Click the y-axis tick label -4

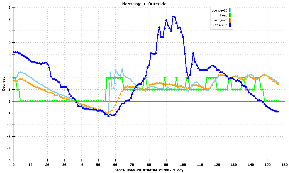tap(8, 148)
